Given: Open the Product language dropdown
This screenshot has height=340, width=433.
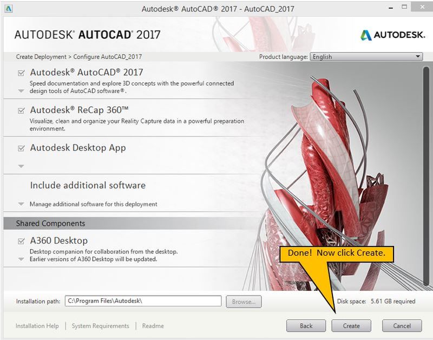Looking at the screenshot, I should point(366,57).
